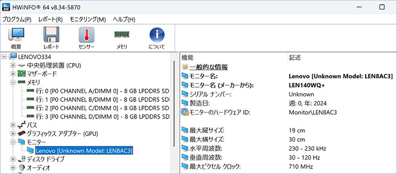Expand the 中央処理装置 (CPU) node
This screenshot has width=397, height=174.
pos(13,65)
